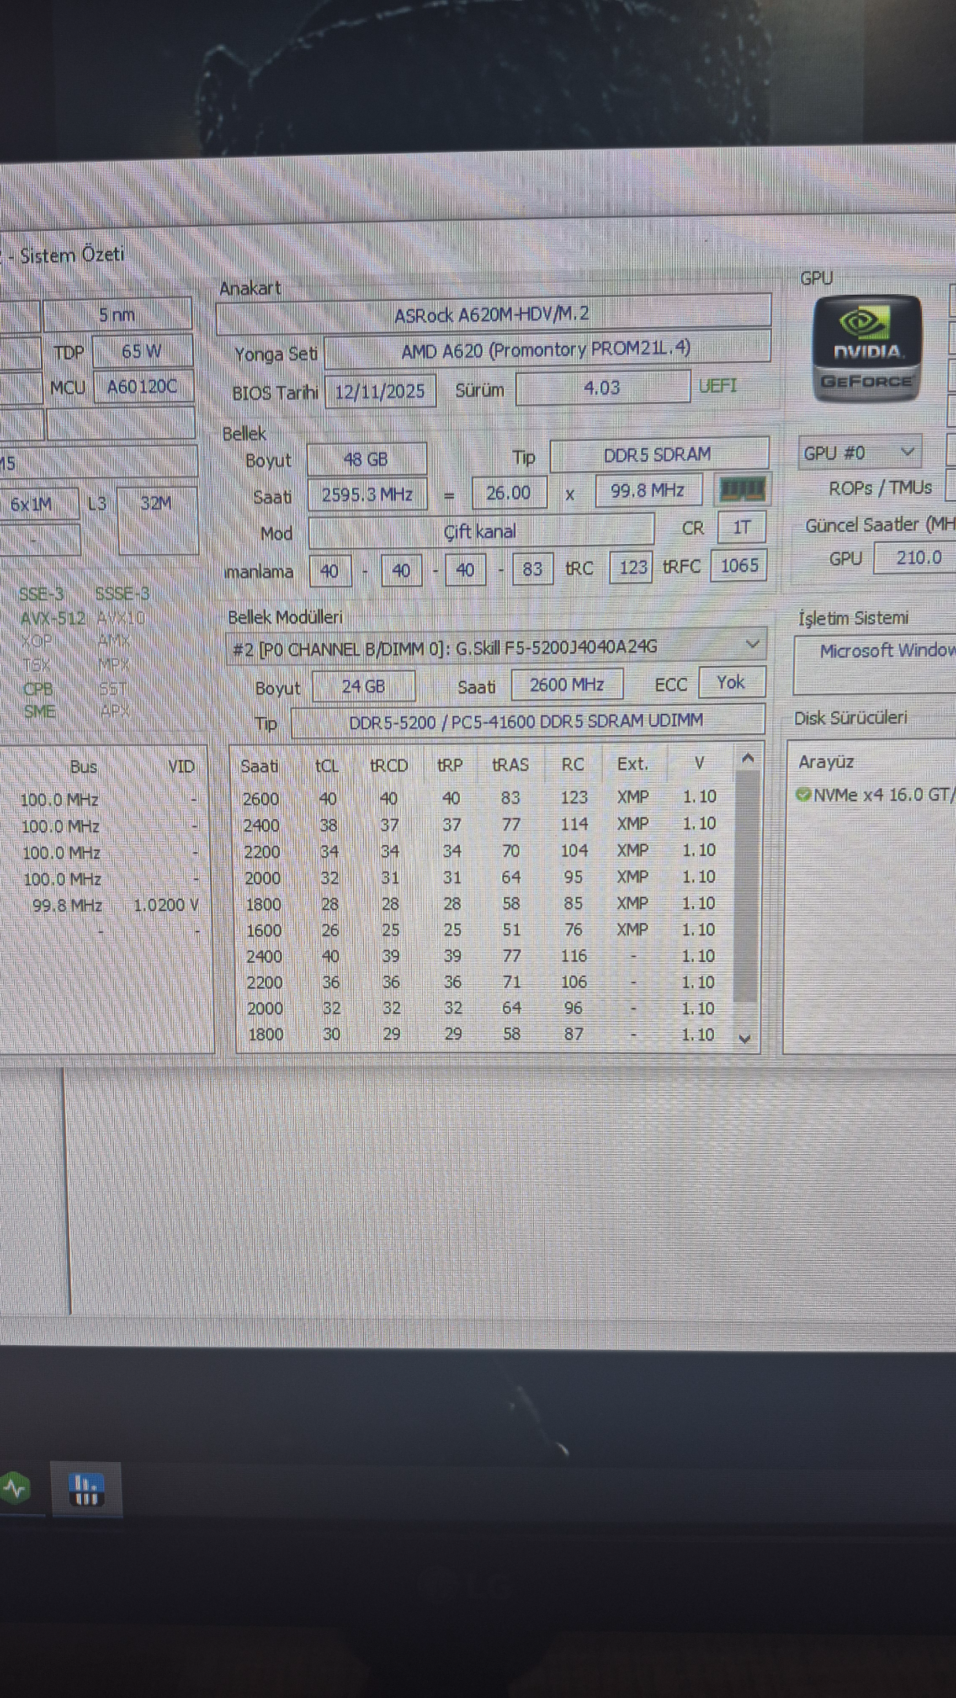This screenshot has width=956, height=1698.
Task: Select the 2600 XMP timing row
Action: (484, 797)
